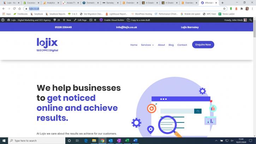Open the Chrome profile avatar
Screen dimensions: 256x144
click(x=247, y=9)
